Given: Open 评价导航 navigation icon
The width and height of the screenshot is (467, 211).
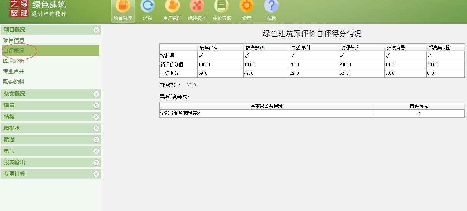Looking at the screenshot, I should click(221, 7).
